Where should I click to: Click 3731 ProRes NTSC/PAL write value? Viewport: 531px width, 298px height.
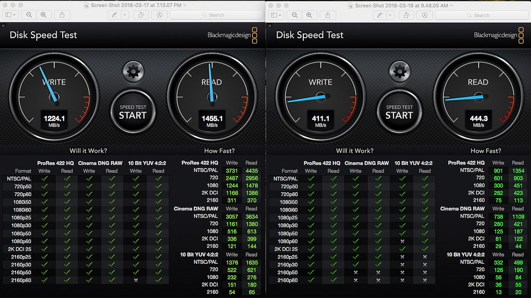click(232, 171)
